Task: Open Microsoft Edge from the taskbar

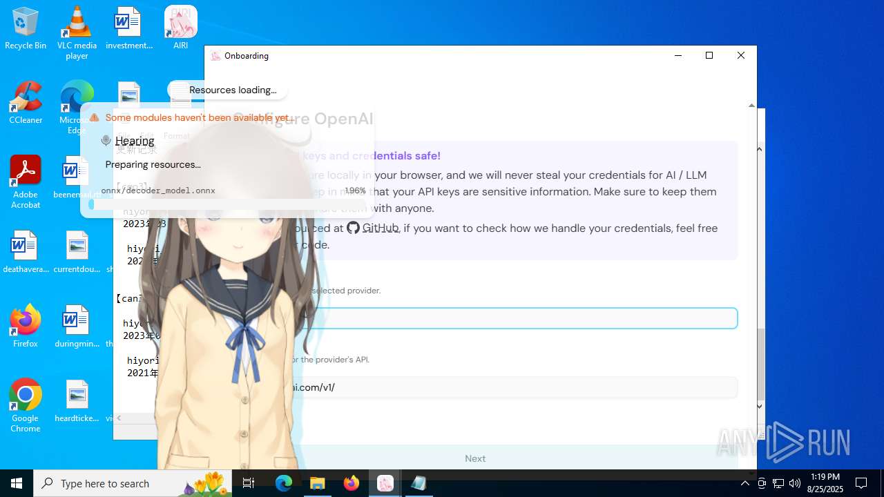Action: click(284, 483)
